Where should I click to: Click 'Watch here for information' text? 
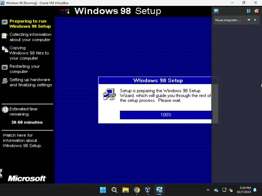pos(22,140)
